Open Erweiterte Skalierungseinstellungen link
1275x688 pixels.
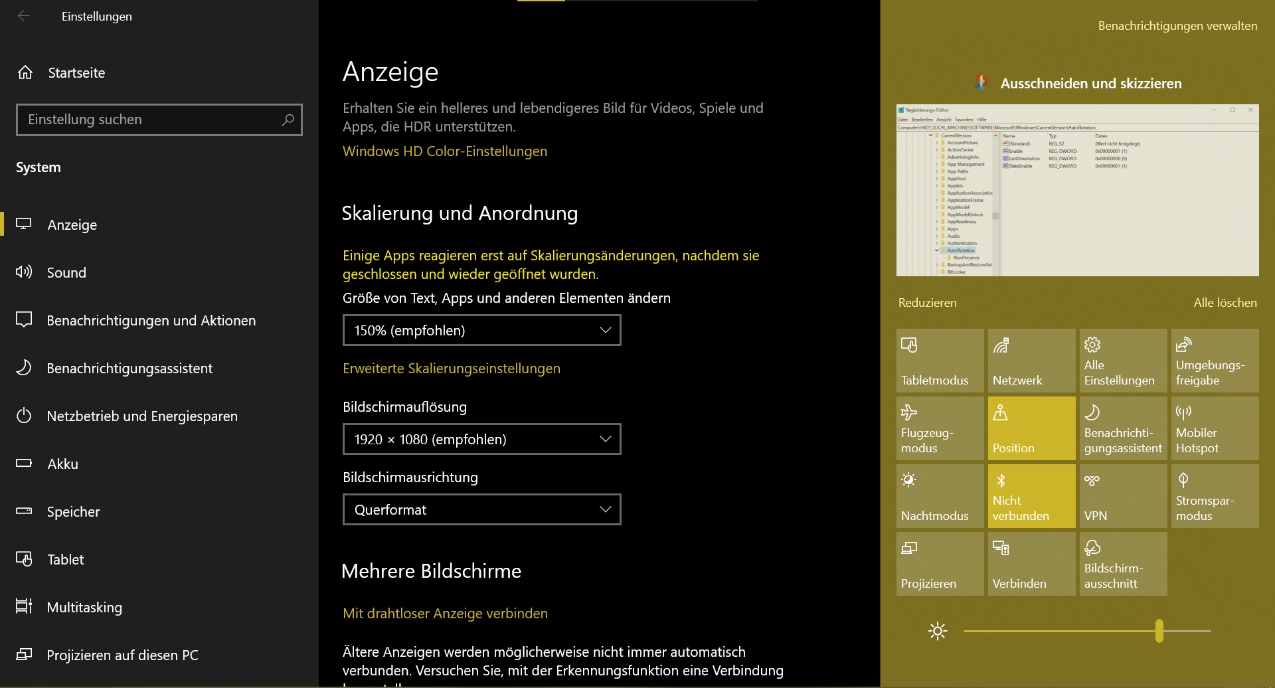pyautogui.click(x=452, y=369)
